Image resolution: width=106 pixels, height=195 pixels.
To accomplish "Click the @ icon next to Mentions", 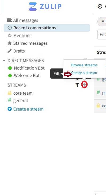I will pos(10,35).
